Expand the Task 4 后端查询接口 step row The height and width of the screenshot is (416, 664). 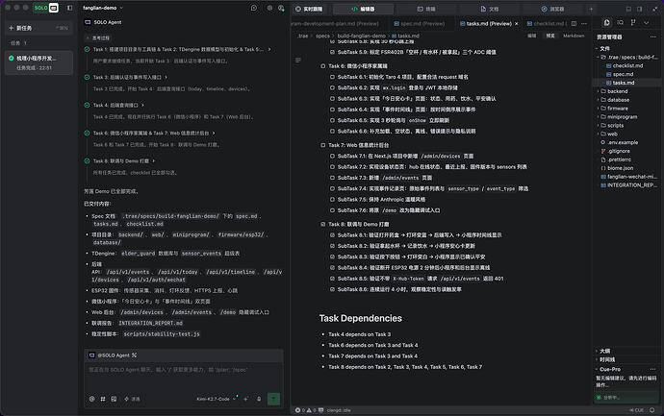point(115,106)
